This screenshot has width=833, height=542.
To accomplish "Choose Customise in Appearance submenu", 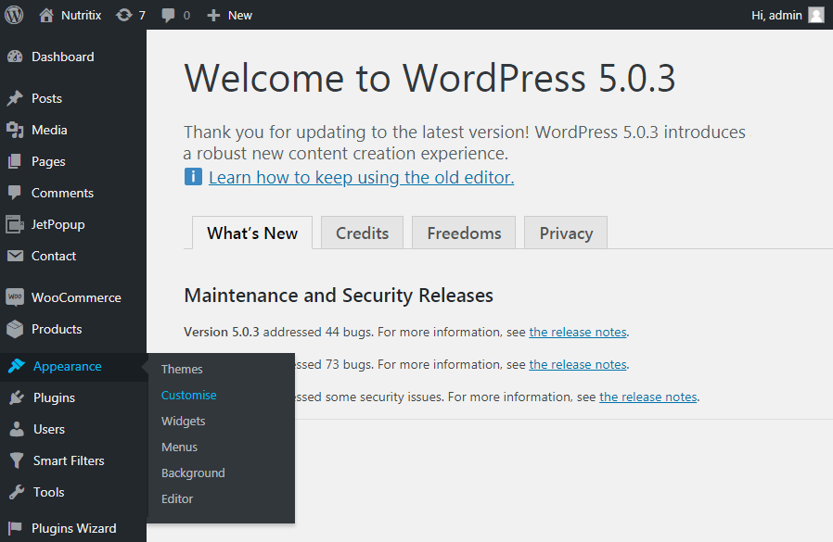I will [x=189, y=395].
